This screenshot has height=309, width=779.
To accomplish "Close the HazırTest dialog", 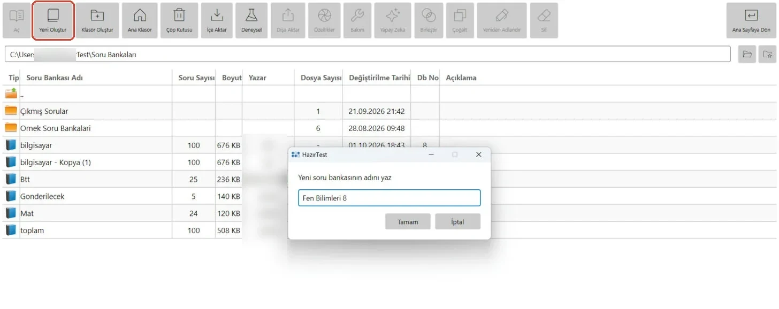I will coord(479,154).
